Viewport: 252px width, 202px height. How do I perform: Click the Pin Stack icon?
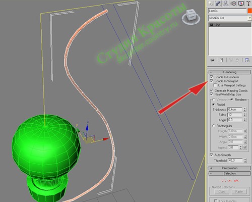(x=213, y=60)
